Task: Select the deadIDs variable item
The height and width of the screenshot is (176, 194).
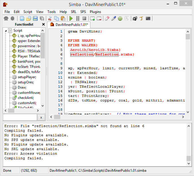Action: coord(29,72)
